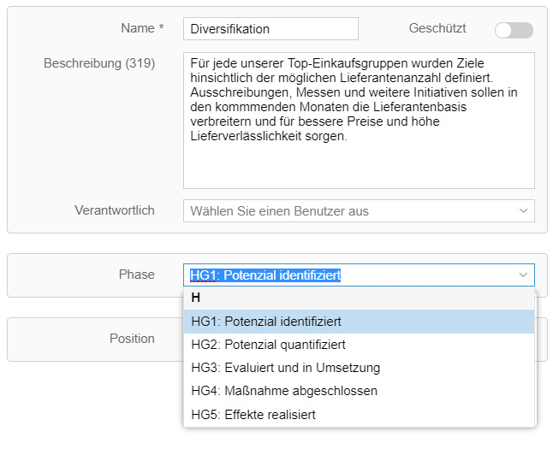The image size is (553, 455).
Task: Click the Position label
Action: (132, 339)
